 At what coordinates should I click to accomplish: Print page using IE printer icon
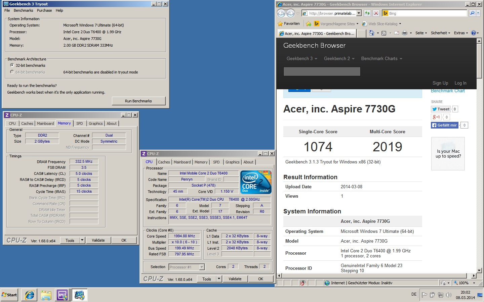(405, 33)
